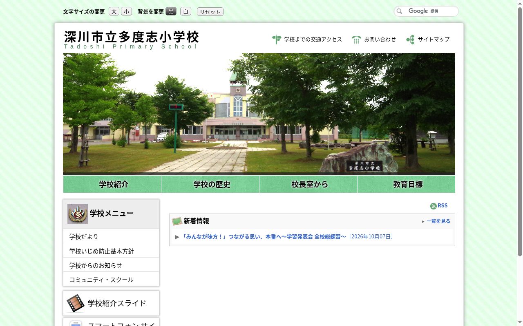Click the arrow bullet before the news article
Image resolution: width=523 pixels, height=326 pixels.
[177, 237]
